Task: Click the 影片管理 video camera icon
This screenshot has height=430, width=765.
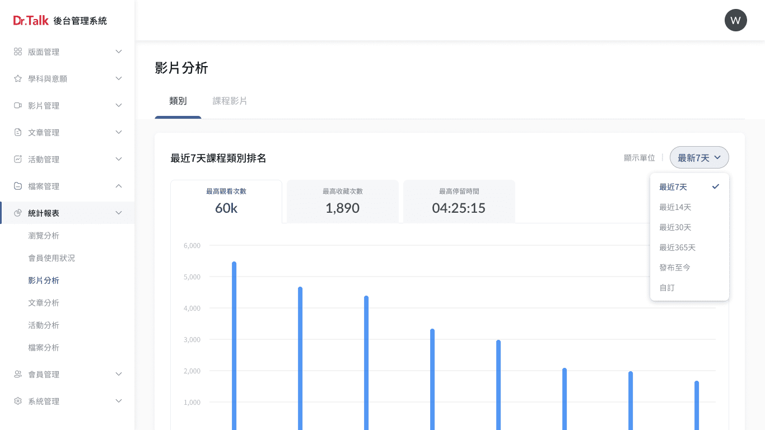Action: coord(18,105)
